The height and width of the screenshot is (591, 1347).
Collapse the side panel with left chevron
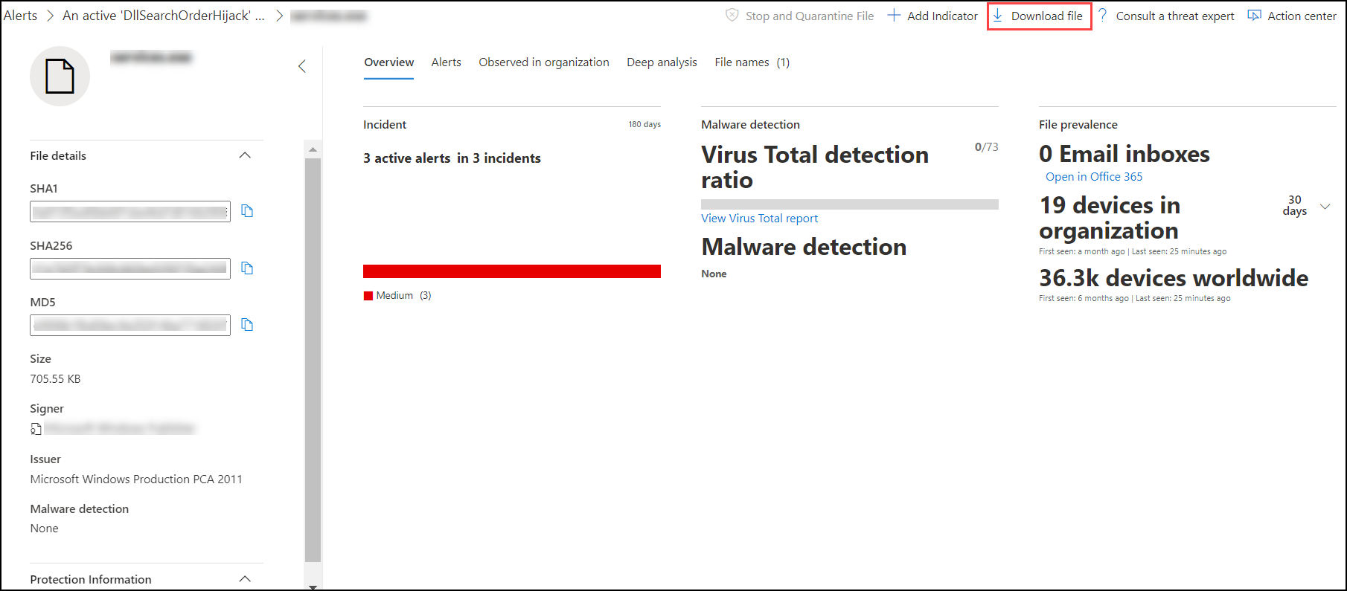[302, 66]
